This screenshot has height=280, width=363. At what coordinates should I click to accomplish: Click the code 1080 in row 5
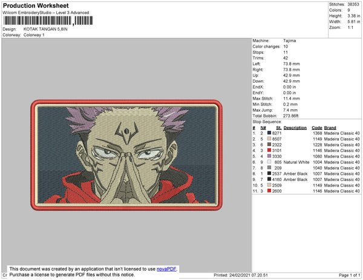click(318, 156)
